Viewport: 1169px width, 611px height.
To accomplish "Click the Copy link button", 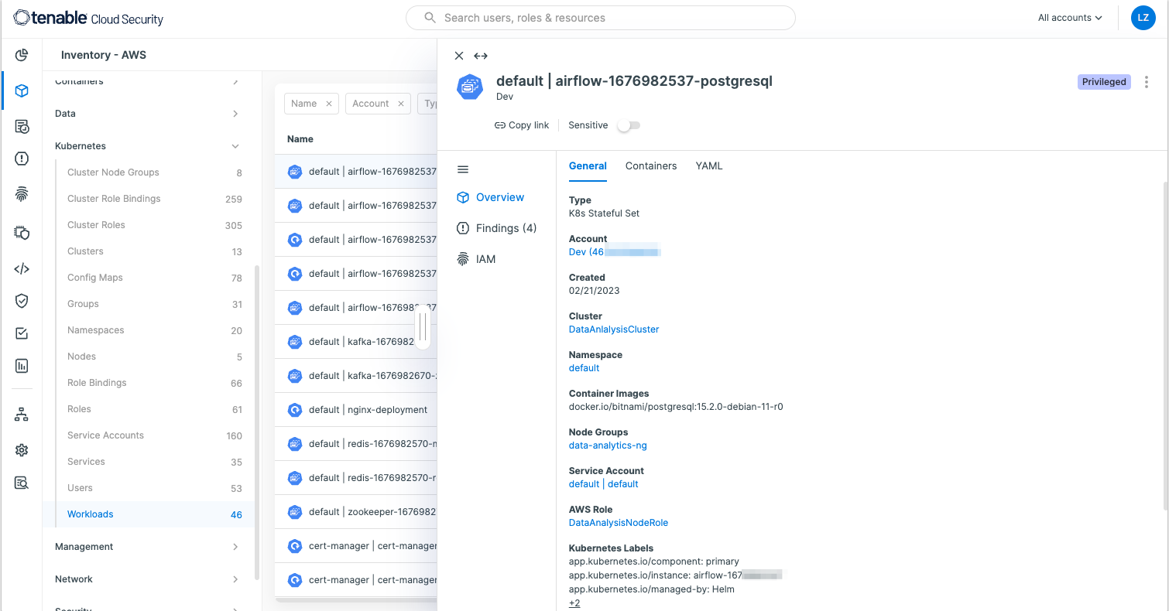I will coord(521,125).
